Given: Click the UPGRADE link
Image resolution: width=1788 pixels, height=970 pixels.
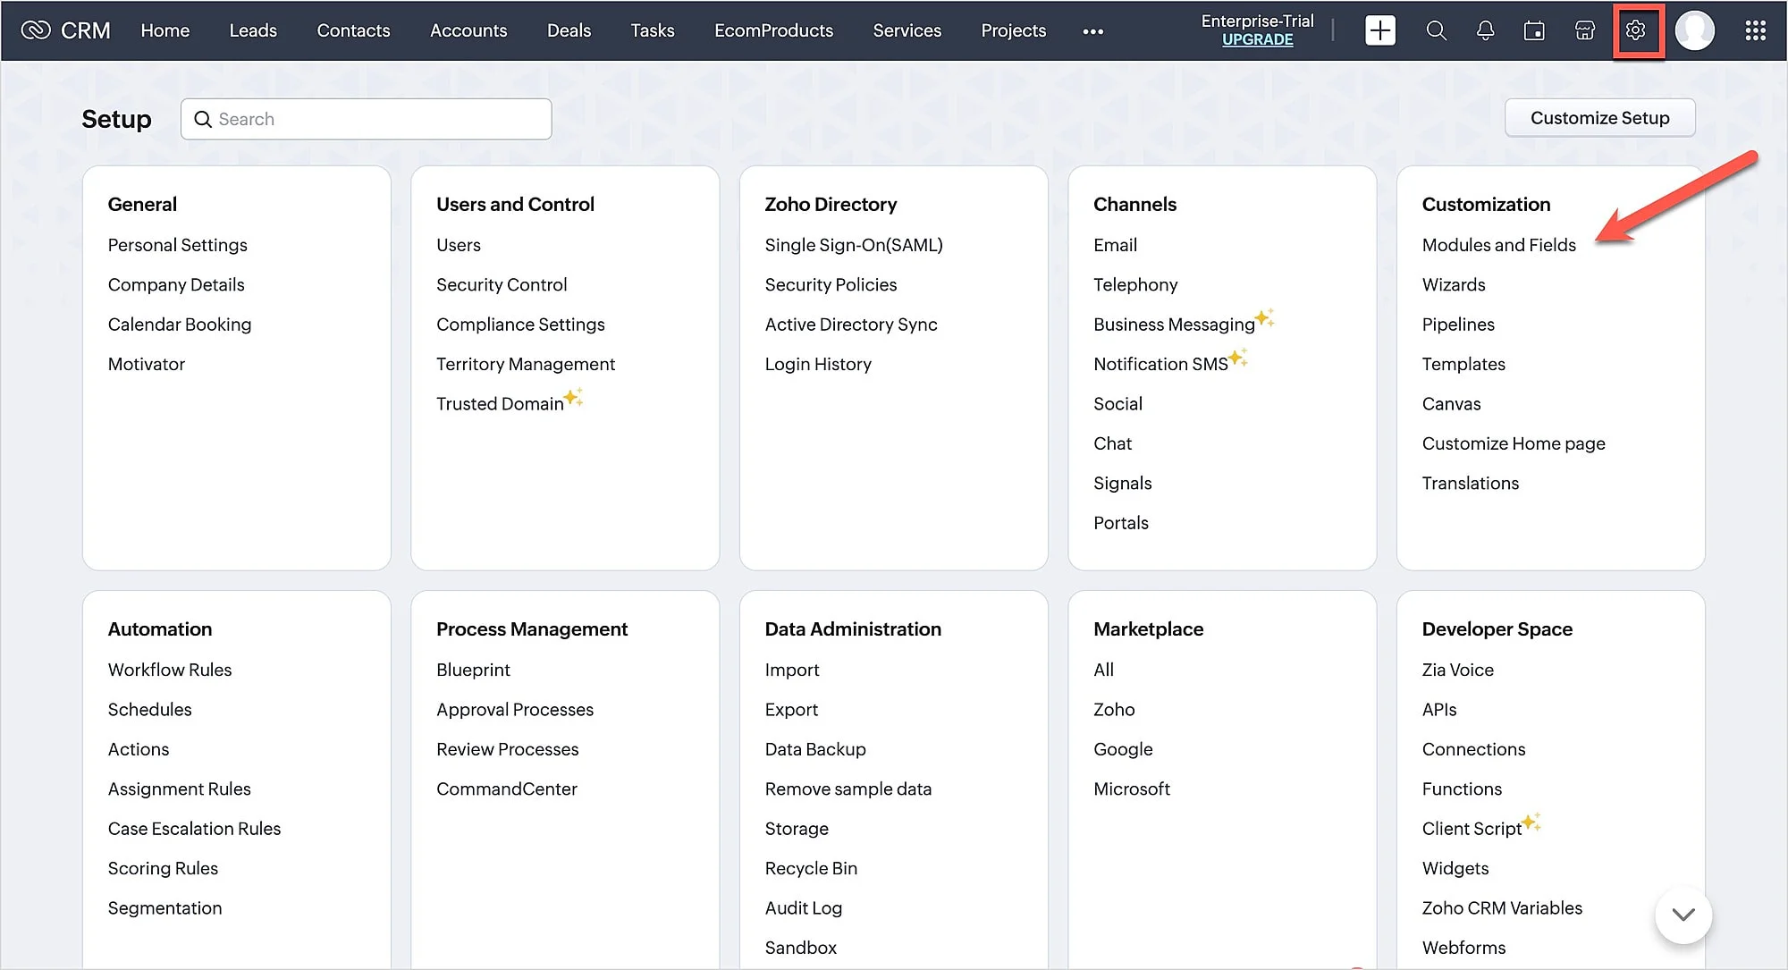Looking at the screenshot, I should pyautogui.click(x=1257, y=40).
